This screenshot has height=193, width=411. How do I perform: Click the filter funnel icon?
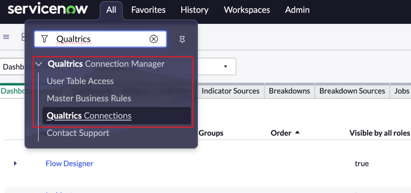(44, 39)
